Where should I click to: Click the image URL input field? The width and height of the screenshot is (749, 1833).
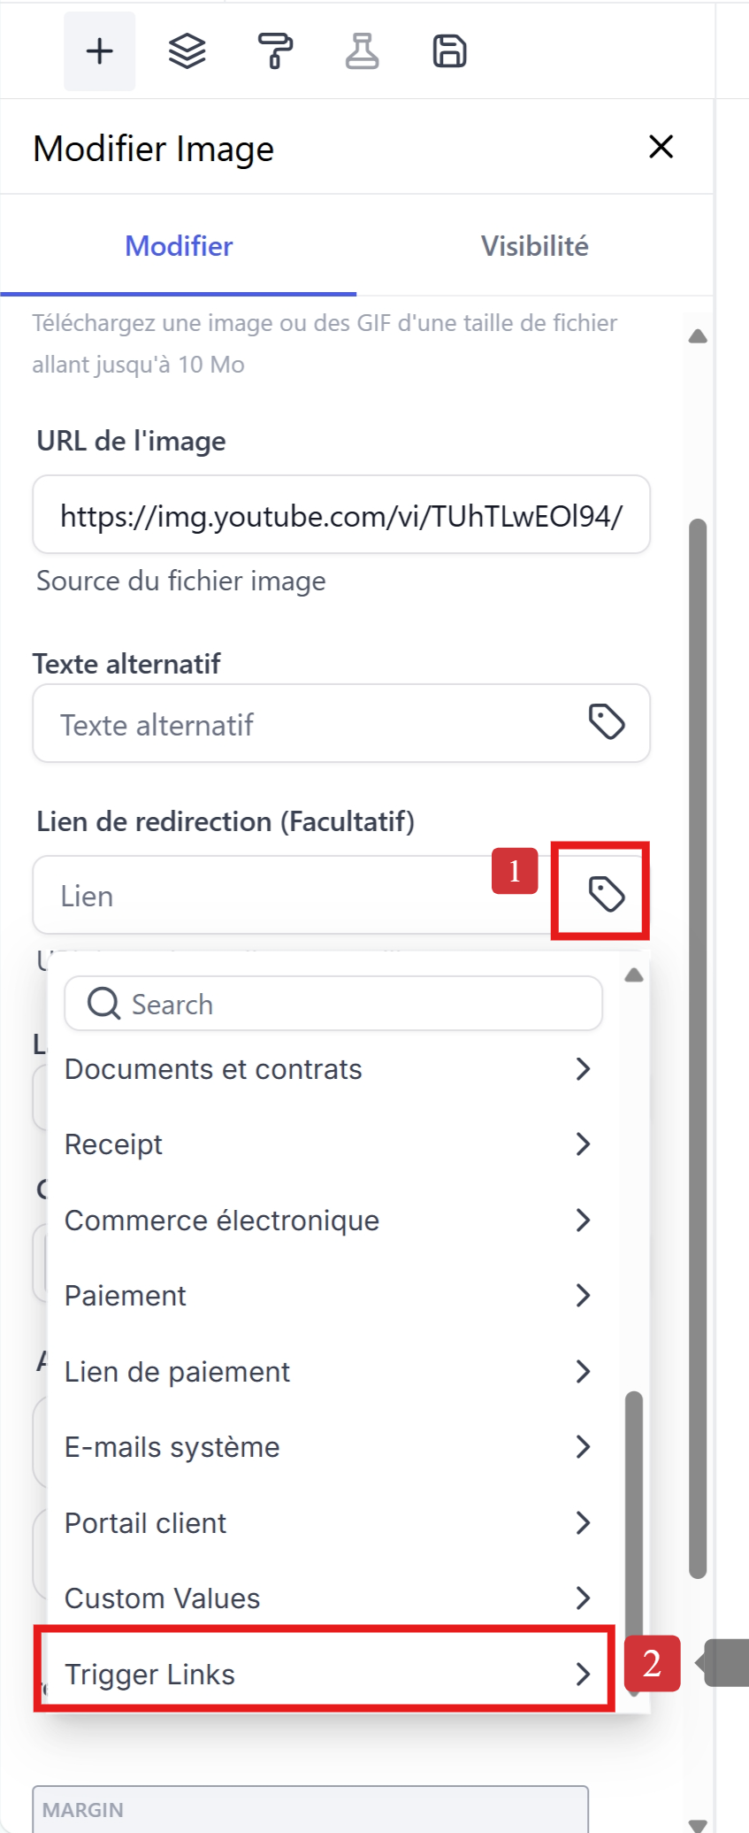(341, 515)
